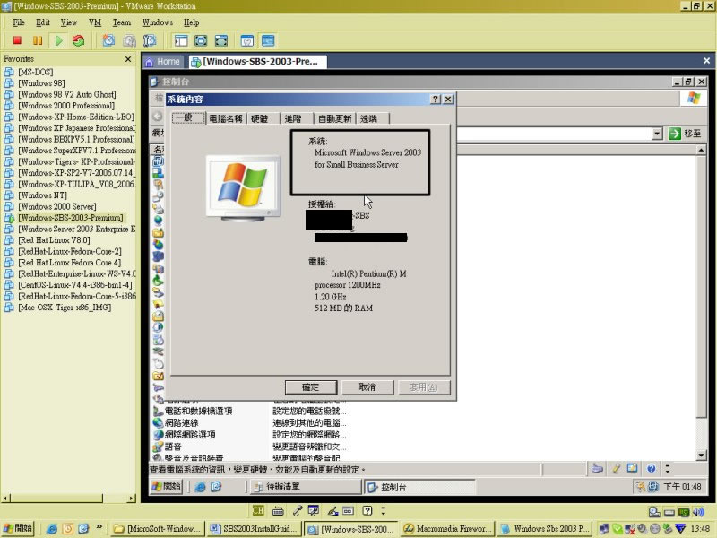Toggle the sidebar view toolbar icon
The width and height of the screenshot is (717, 538).
(181, 40)
